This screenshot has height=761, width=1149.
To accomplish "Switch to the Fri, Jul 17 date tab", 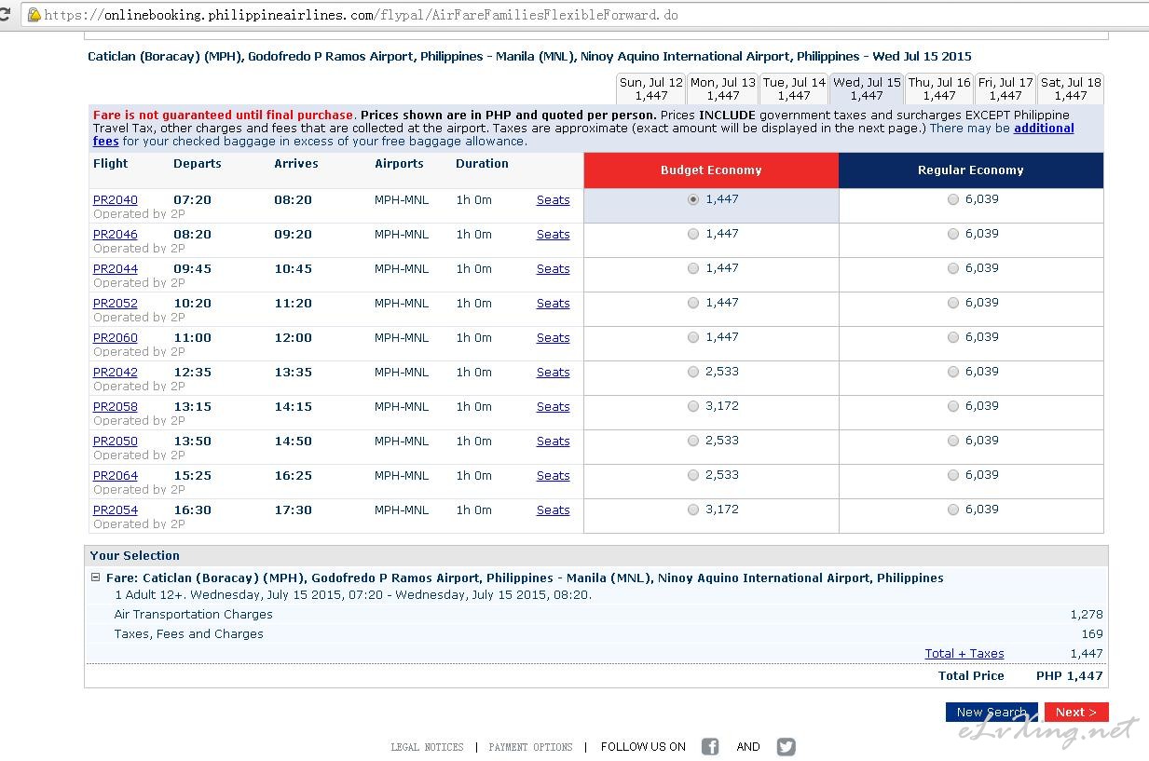I will coord(1005,88).
